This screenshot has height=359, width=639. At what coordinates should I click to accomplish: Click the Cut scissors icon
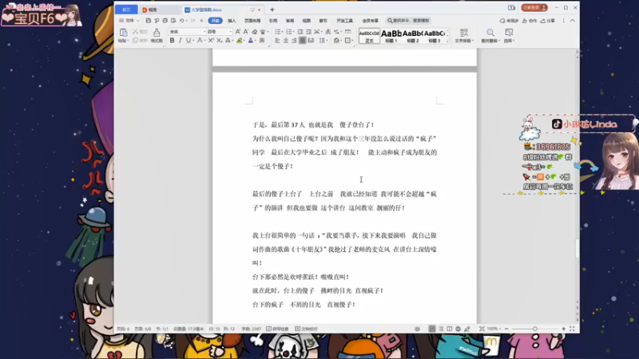(x=135, y=32)
